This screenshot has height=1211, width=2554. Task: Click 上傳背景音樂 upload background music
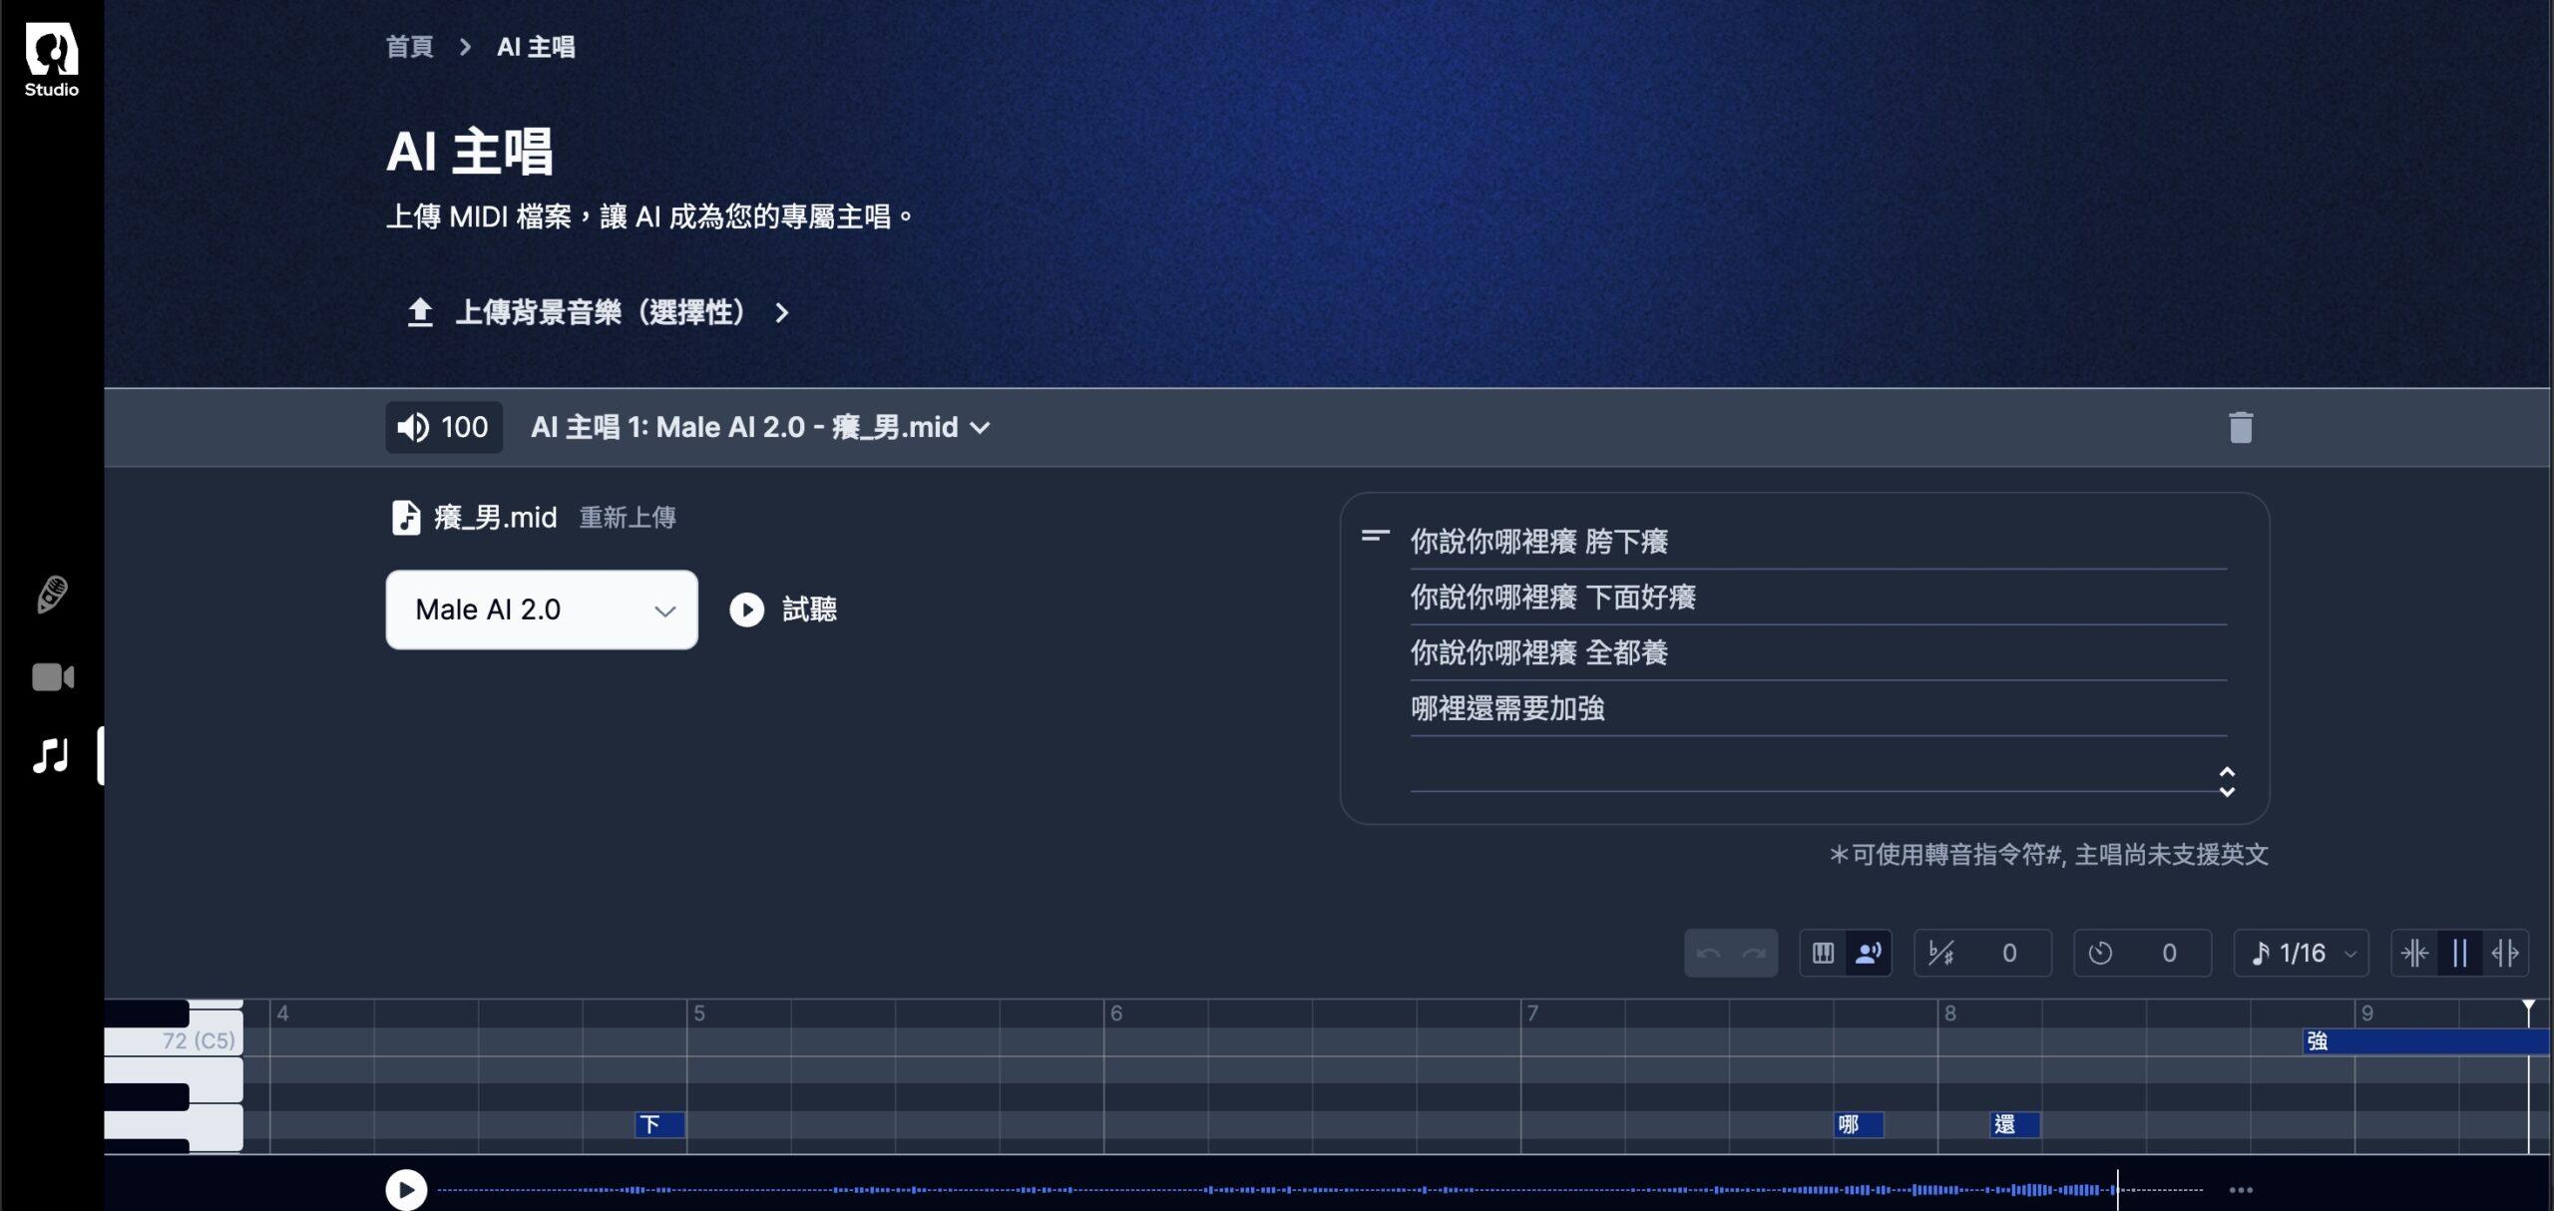tap(599, 312)
